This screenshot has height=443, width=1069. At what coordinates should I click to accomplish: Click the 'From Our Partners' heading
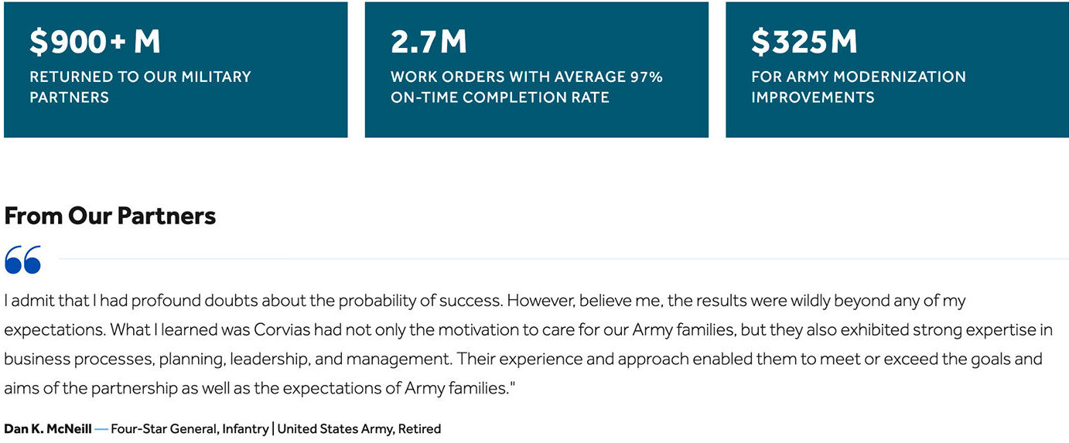(x=110, y=216)
